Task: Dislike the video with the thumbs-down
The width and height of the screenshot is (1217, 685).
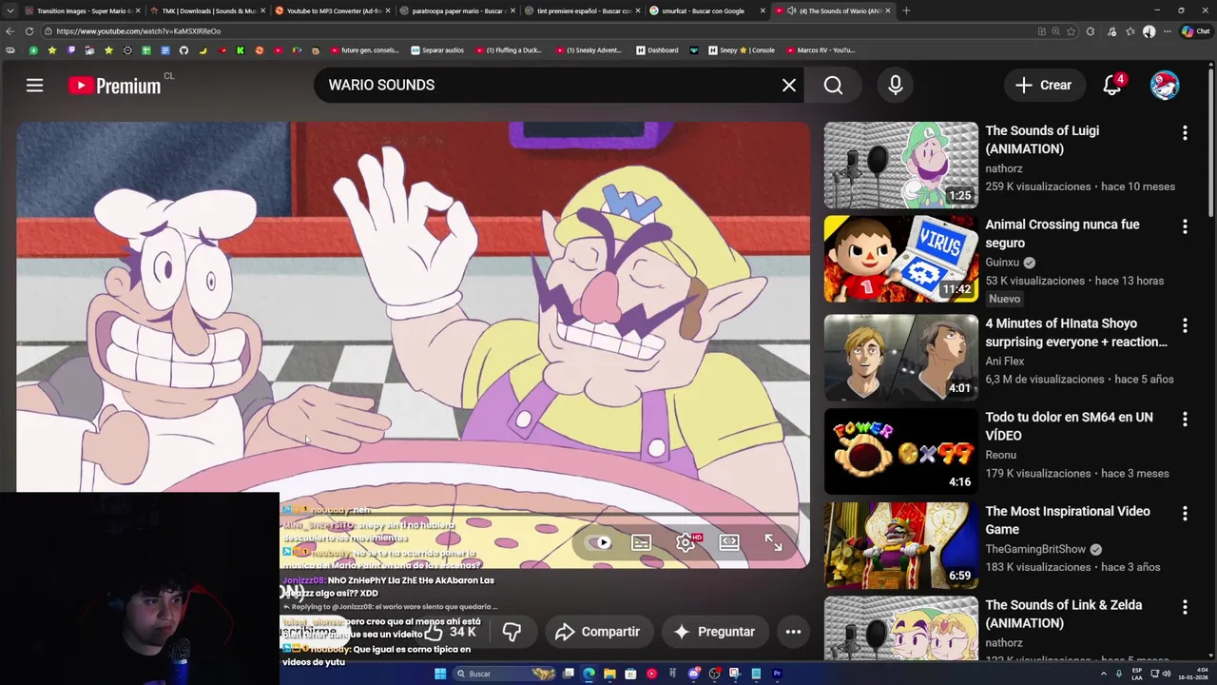Action: 512,632
